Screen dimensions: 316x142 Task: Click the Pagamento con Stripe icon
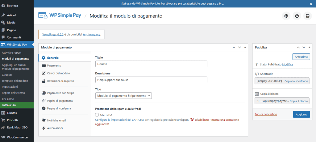pyautogui.click(x=43, y=93)
